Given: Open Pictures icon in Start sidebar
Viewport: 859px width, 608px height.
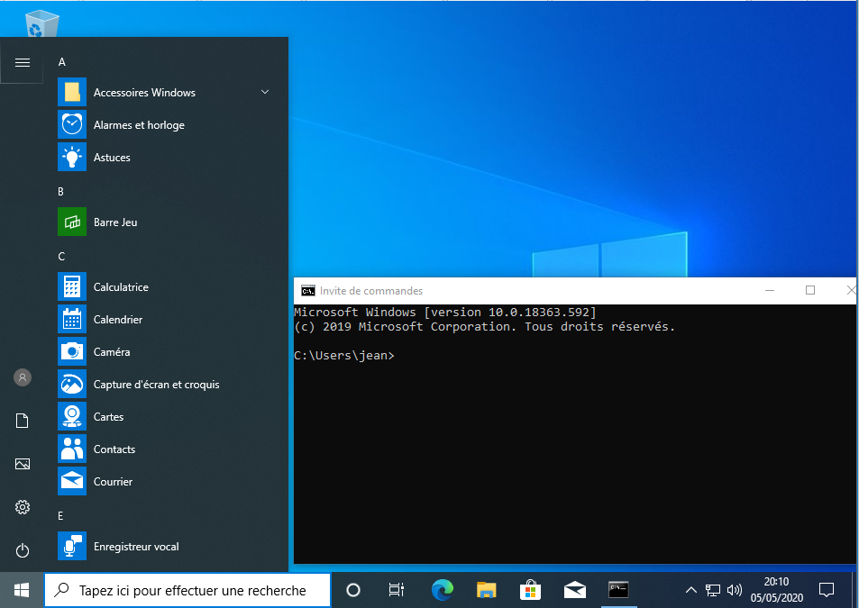Looking at the screenshot, I should click(23, 464).
